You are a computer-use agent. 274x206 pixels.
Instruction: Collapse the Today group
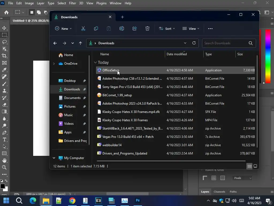click(95, 62)
